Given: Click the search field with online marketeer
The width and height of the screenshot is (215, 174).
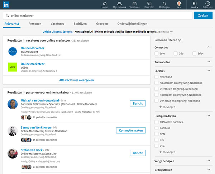Looking at the screenshot, I should (x=97, y=15).
